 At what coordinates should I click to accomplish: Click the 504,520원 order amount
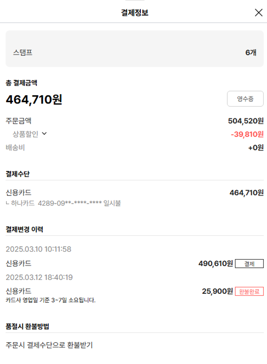click(x=246, y=121)
